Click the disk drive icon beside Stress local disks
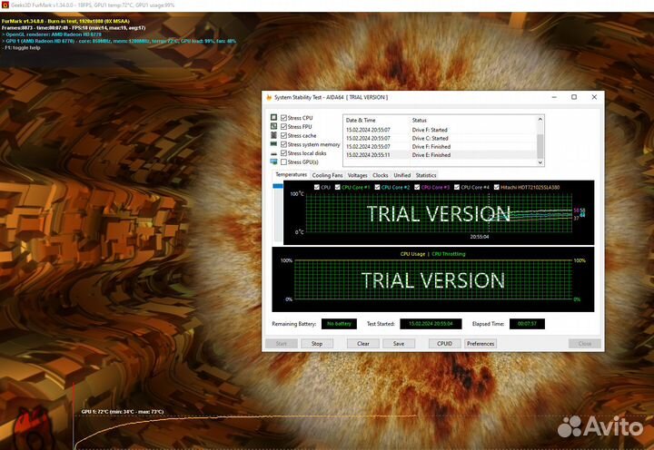654x450 pixels. (273, 153)
